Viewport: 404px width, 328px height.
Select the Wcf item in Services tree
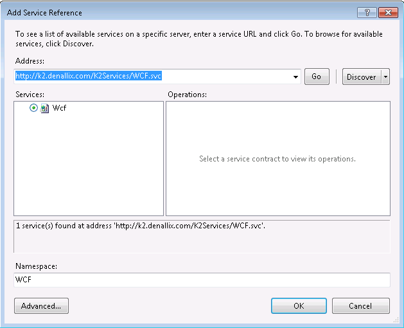(59, 108)
